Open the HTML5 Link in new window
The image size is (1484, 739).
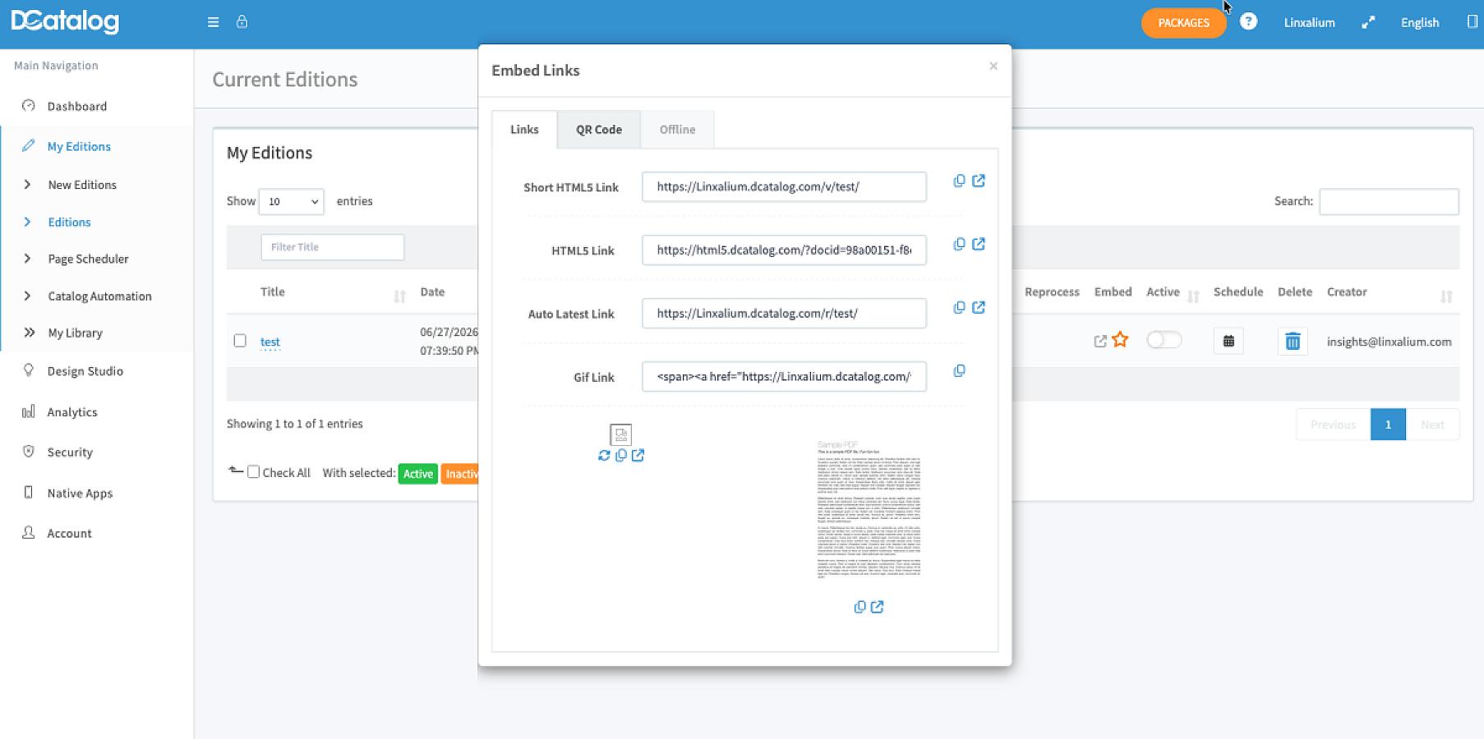tap(979, 244)
